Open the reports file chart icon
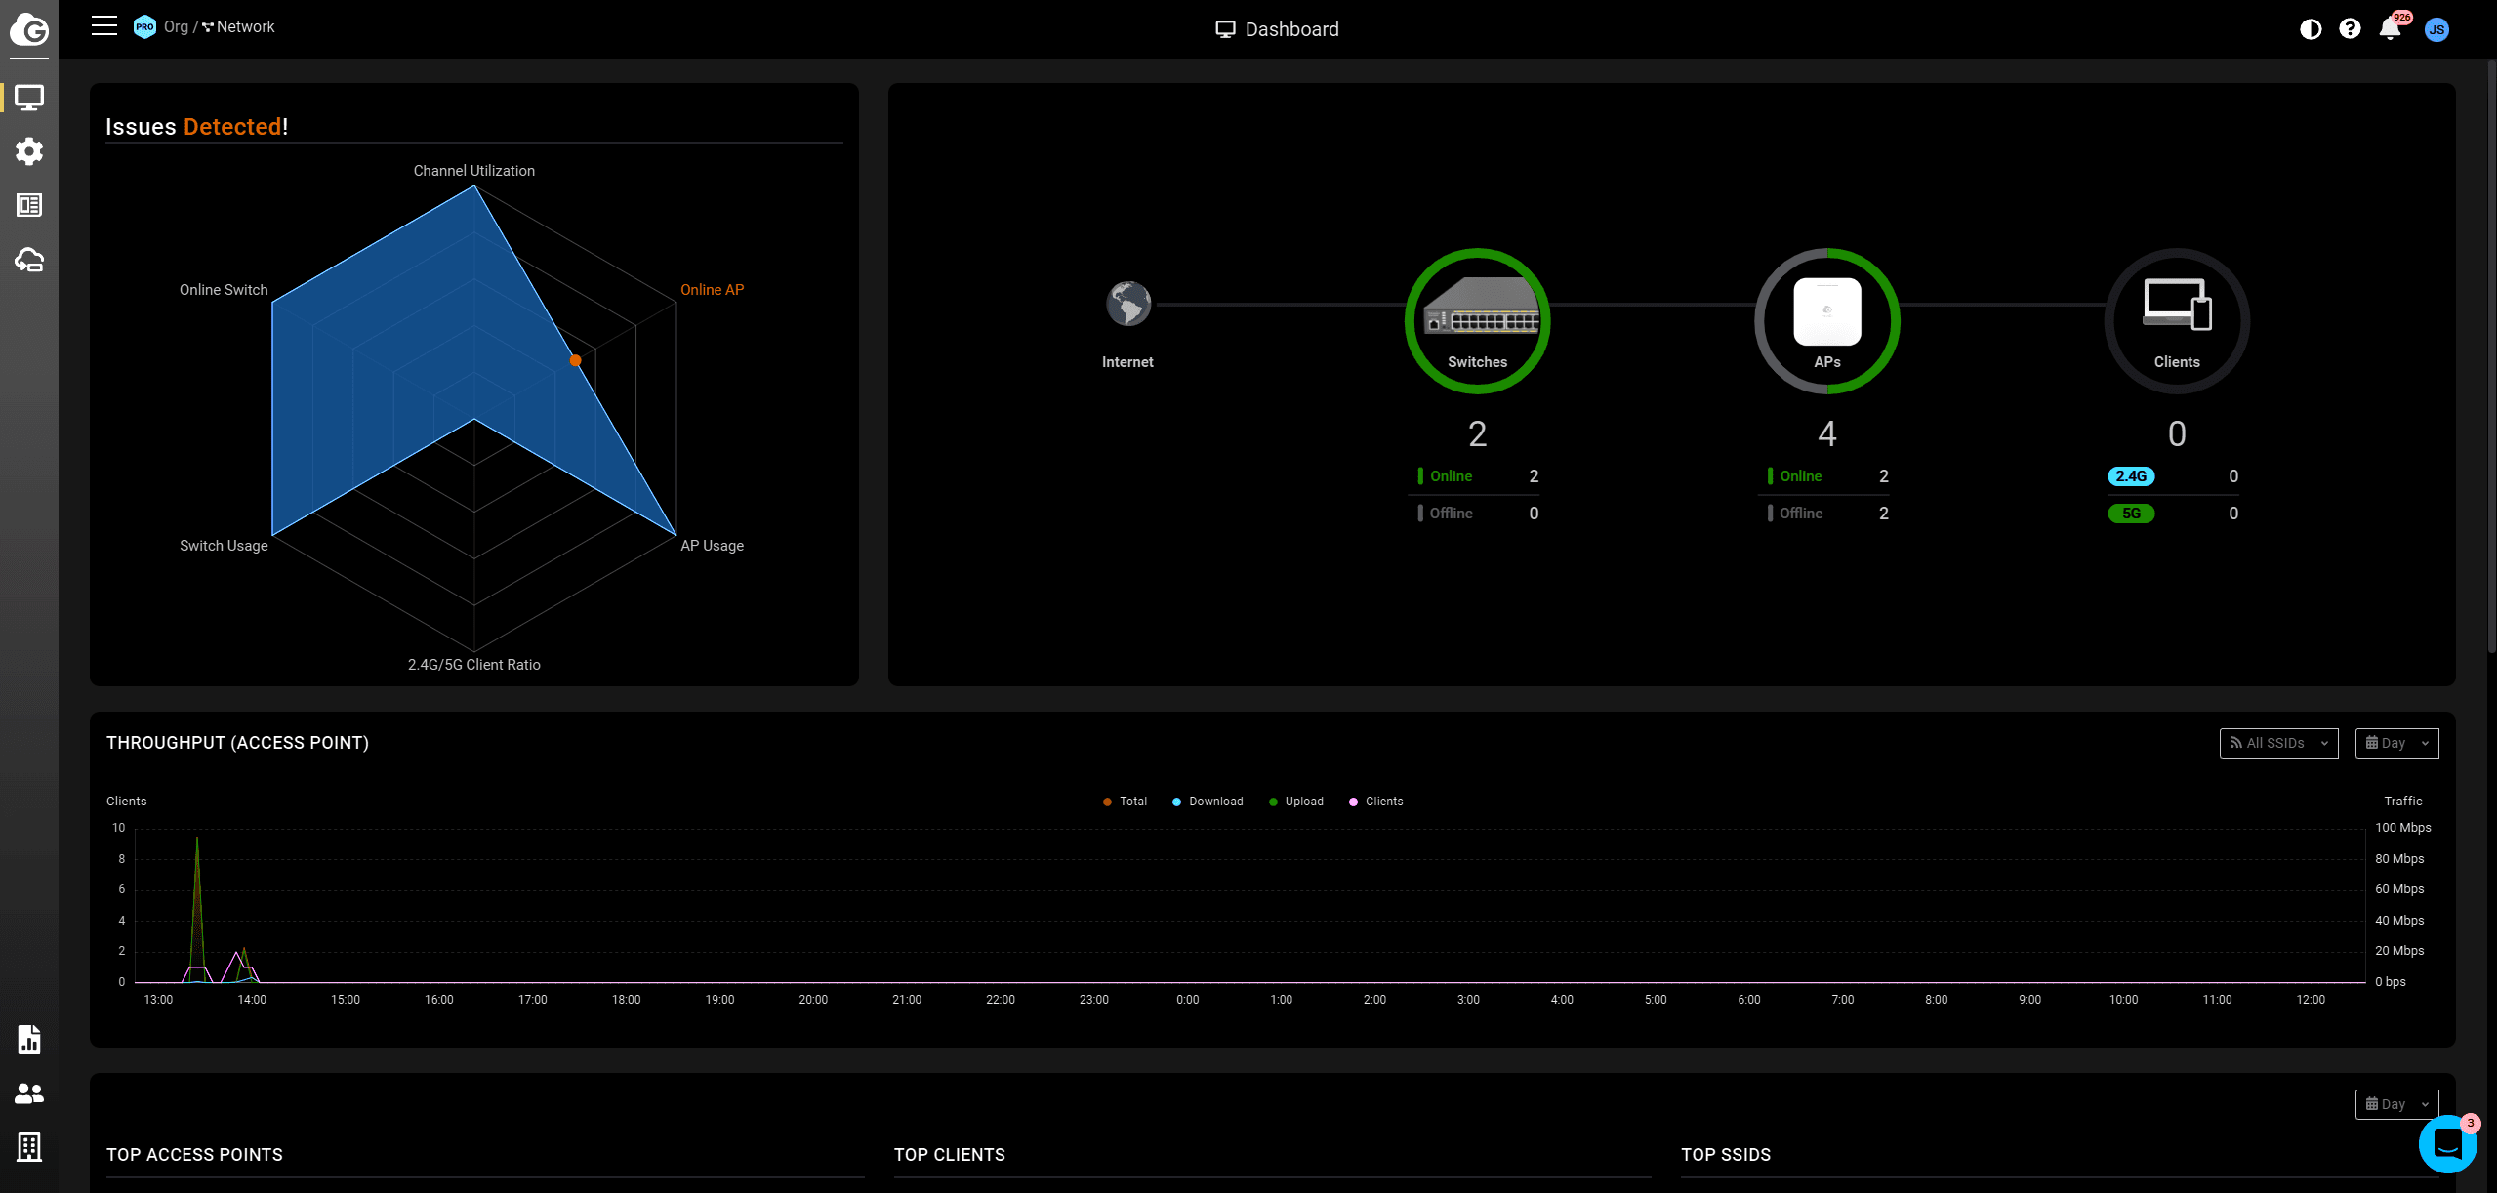Screen dimensions: 2497x1193 click(29, 1040)
